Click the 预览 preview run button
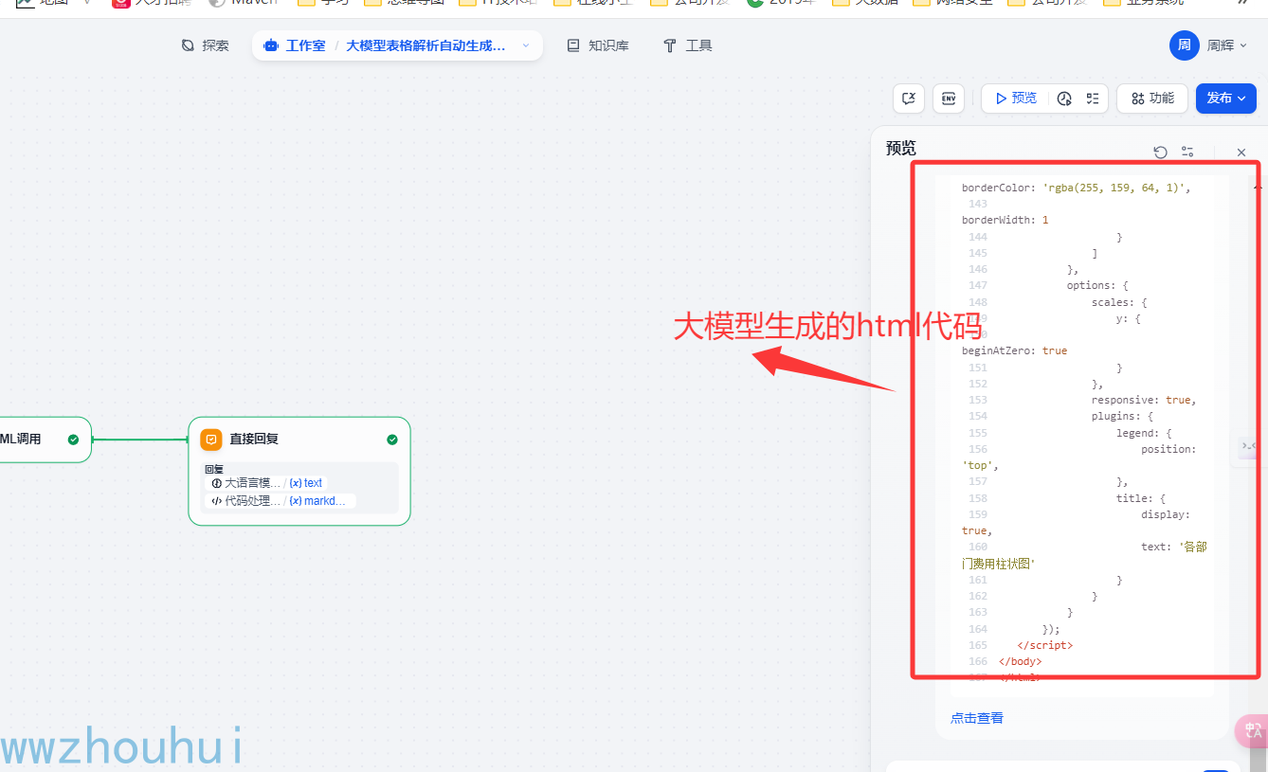1268x772 pixels. [x=1015, y=99]
